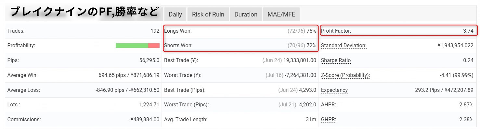Click the GHPR label link
This screenshot has height=129, width=480.
point(329,120)
